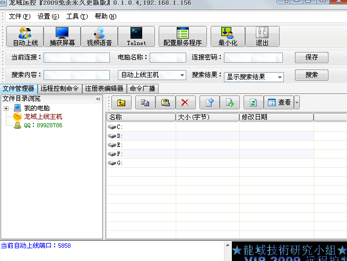Viewport: 347px width, 261px height.
Task: Click the 保存 save button
Action: (x=311, y=57)
